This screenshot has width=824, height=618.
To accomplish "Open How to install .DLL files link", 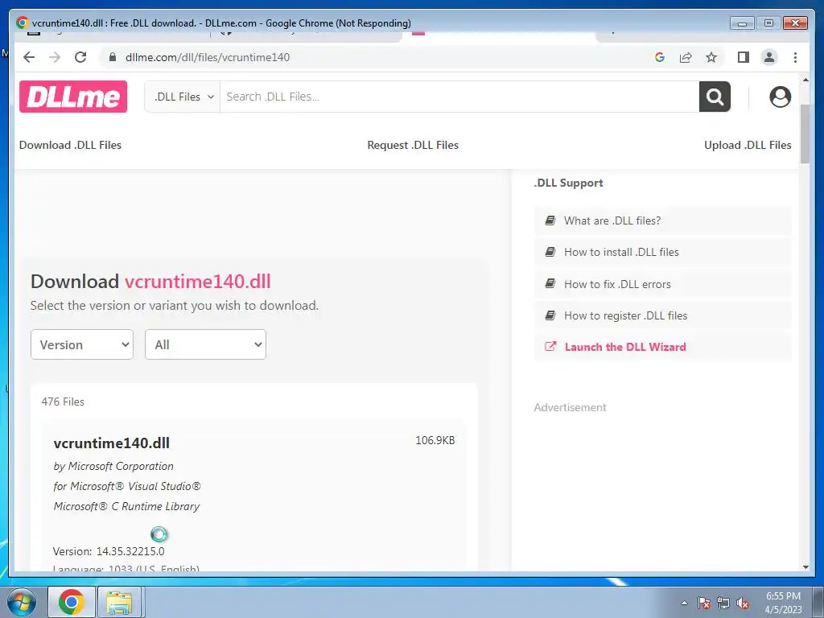I will coord(621,252).
